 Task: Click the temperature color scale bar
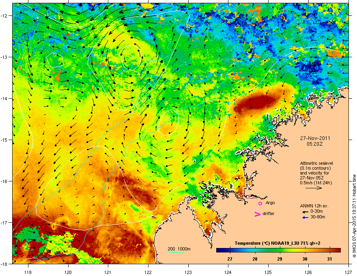pos(278,250)
